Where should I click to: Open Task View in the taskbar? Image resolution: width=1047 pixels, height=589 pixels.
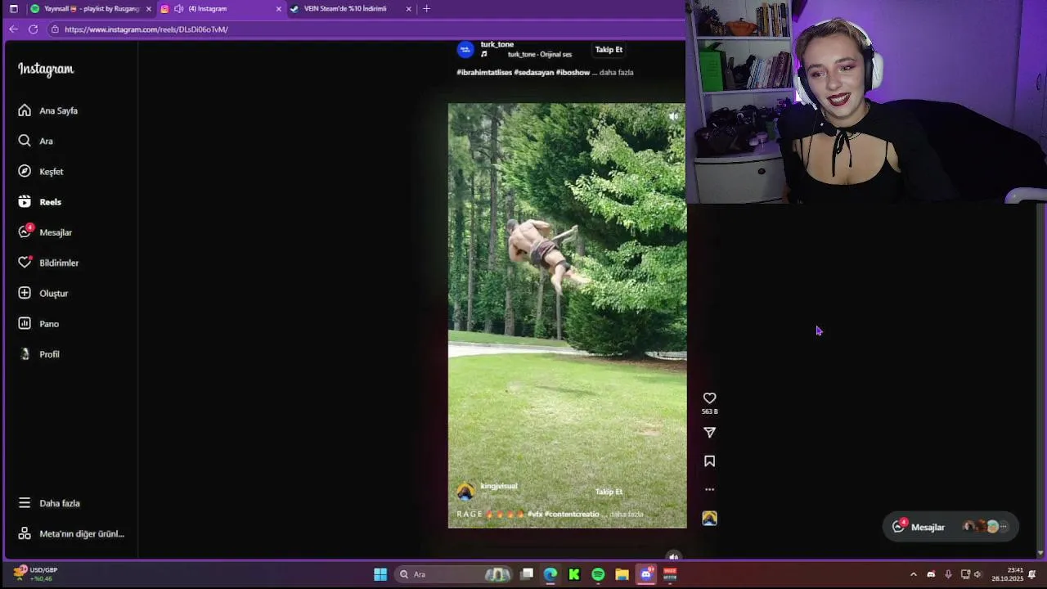527,574
